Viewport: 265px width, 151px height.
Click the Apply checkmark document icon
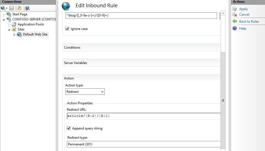(235, 9)
